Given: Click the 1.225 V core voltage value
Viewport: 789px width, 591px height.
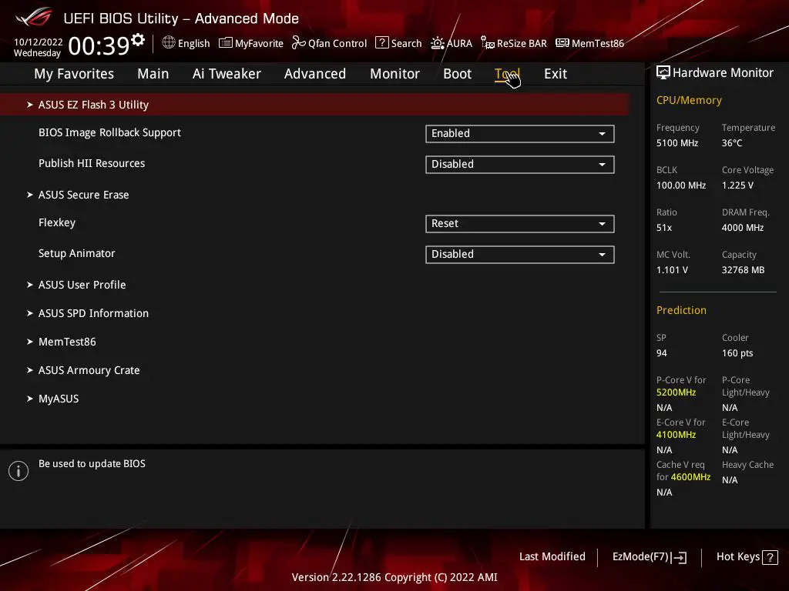Looking at the screenshot, I should pos(737,185).
